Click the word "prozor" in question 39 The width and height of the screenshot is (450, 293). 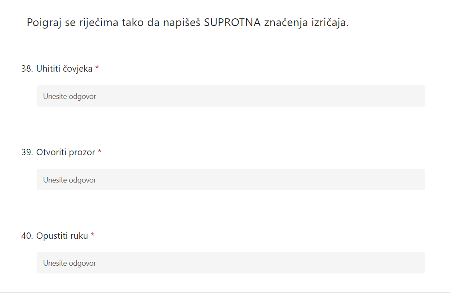click(x=82, y=152)
